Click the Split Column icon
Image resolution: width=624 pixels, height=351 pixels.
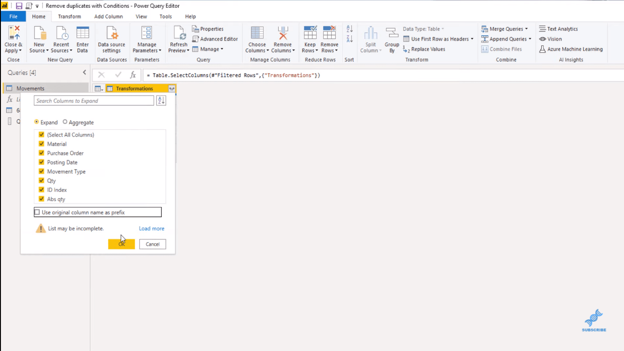[x=370, y=33]
